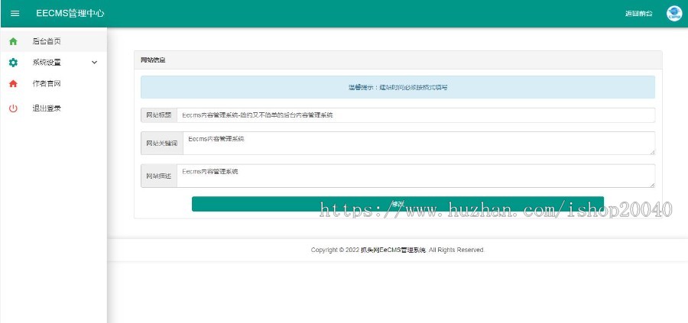The image size is (688, 323).
Task: Grab the 网站描述 textarea resize handle
Action: (652, 185)
